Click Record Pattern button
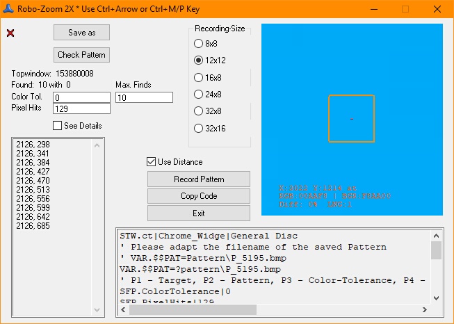The width and height of the screenshot is (454, 324). coord(198,179)
